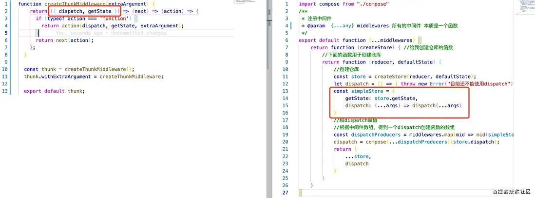Image resolution: width=535 pixels, height=198 pixels.
Task: Click line number 9 in left pane gutter
Action: 6,62
